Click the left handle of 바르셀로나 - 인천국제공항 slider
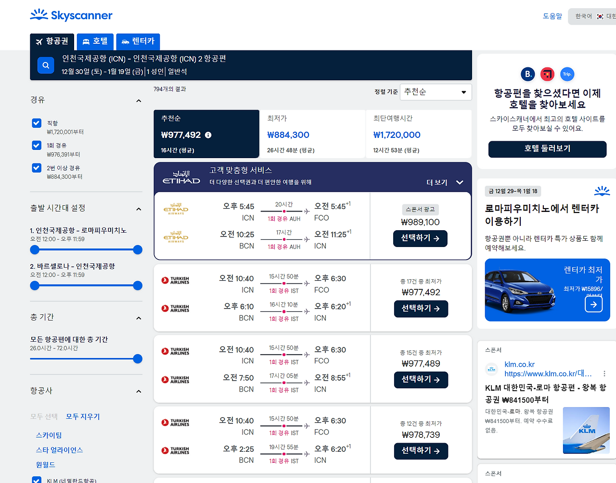 click(x=35, y=285)
